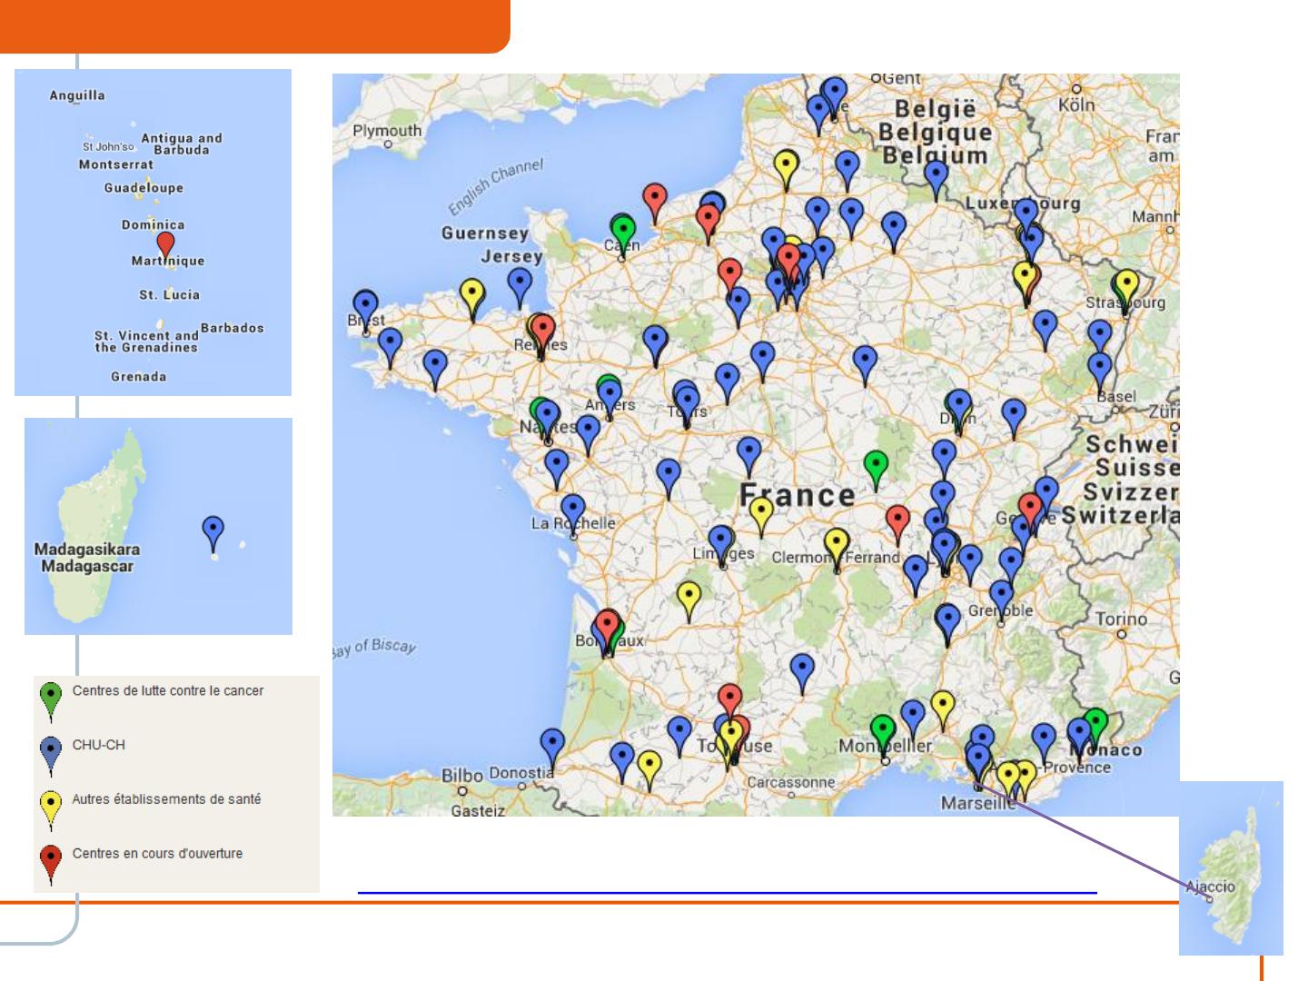Click the blue marker near Donostia
Viewport: 1308px width, 981px height.
pos(552,750)
